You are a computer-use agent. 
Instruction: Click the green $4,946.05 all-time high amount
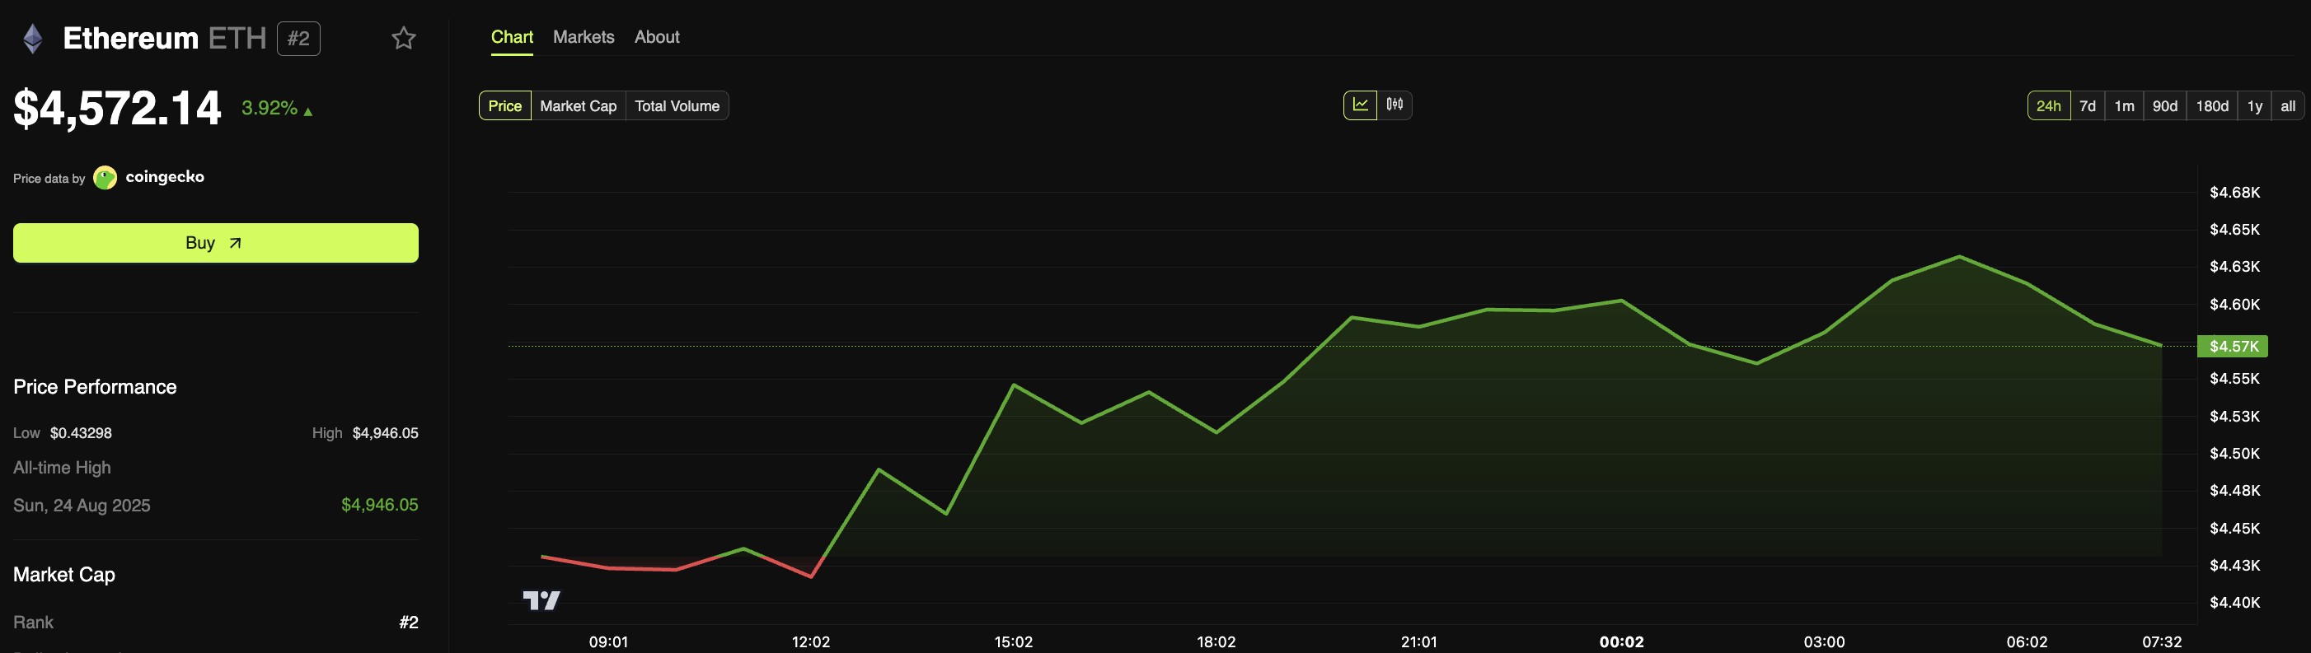point(379,504)
